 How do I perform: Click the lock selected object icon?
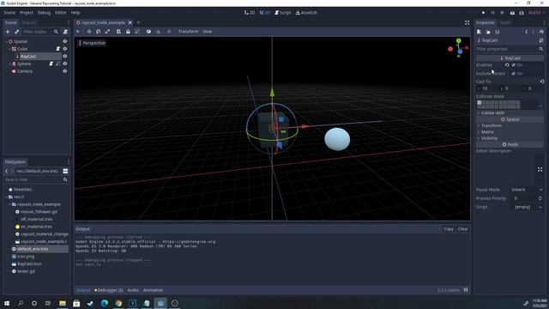coord(128,32)
